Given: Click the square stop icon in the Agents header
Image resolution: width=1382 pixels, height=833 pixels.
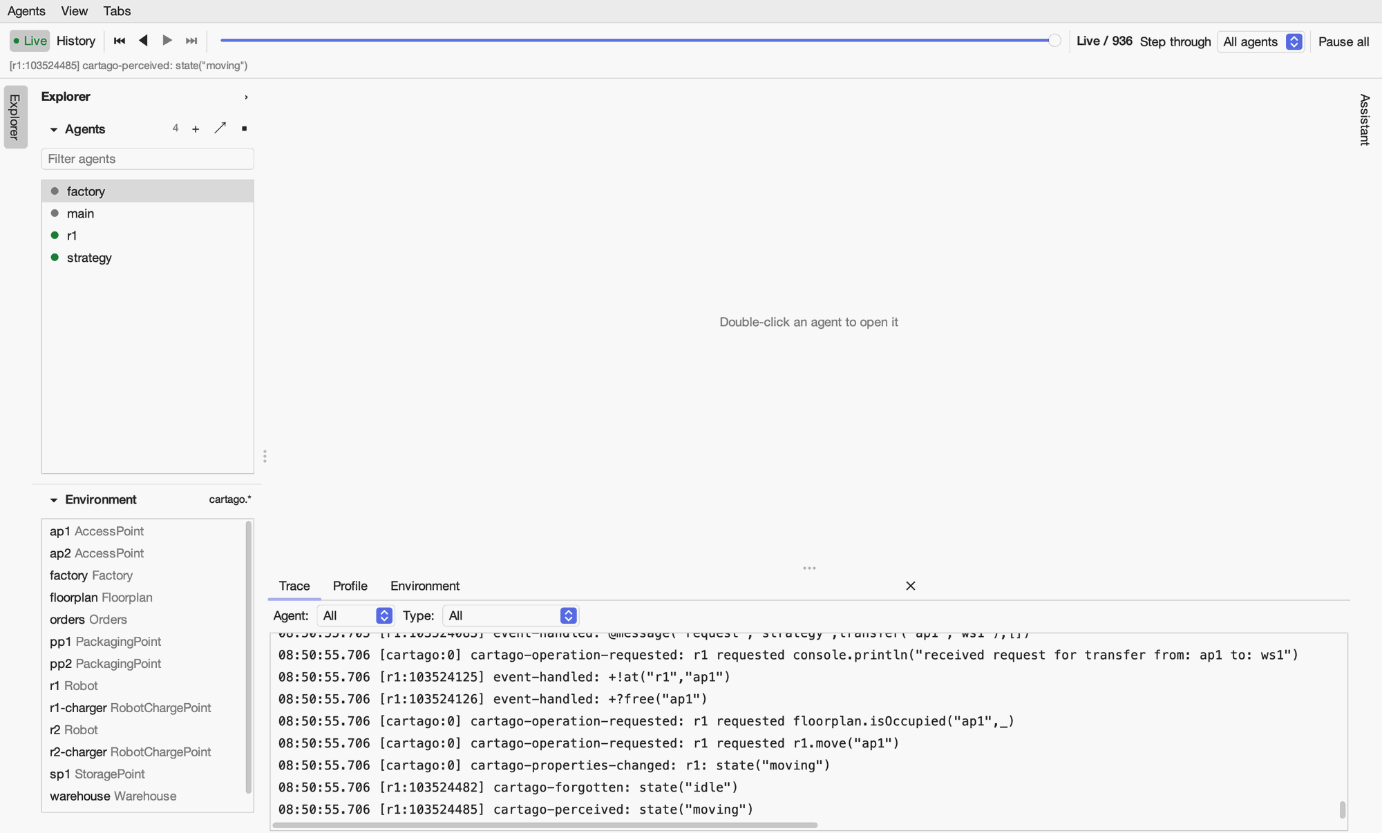Looking at the screenshot, I should click(x=244, y=128).
